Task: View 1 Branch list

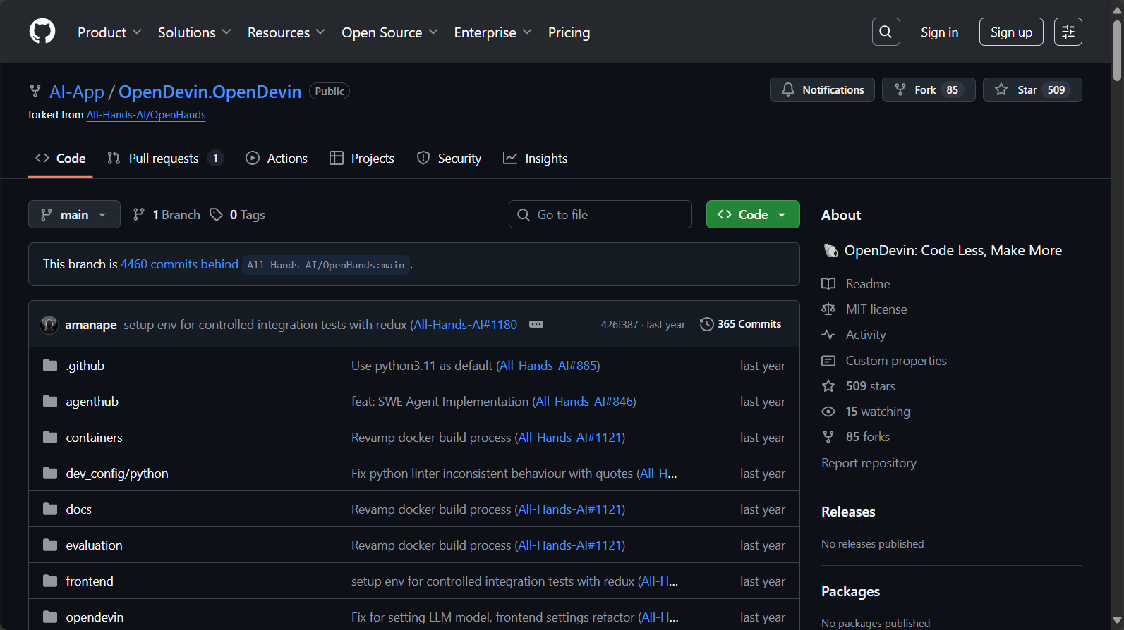Action: point(167,215)
